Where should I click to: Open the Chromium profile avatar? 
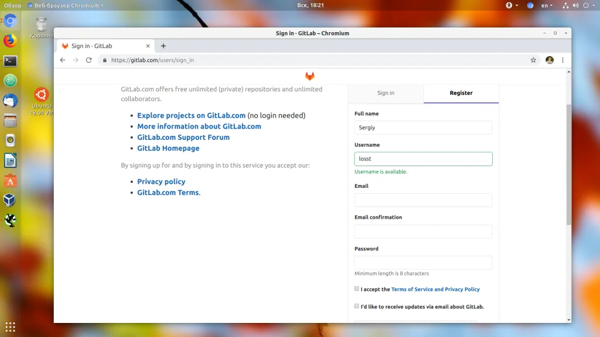coord(550,60)
